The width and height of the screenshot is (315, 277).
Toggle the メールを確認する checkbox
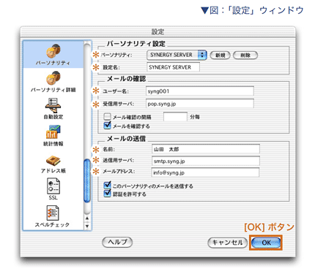click(x=107, y=125)
